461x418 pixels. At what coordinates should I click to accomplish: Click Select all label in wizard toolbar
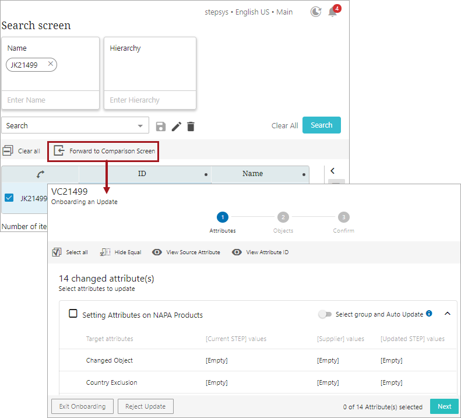coord(77,252)
